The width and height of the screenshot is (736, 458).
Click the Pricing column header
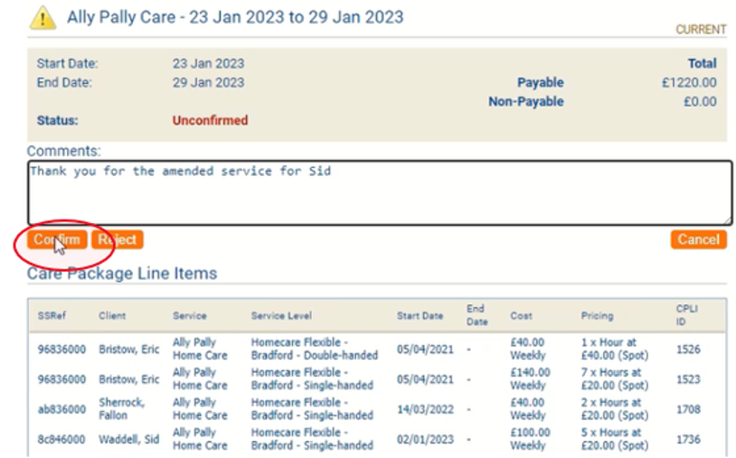(597, 316)
